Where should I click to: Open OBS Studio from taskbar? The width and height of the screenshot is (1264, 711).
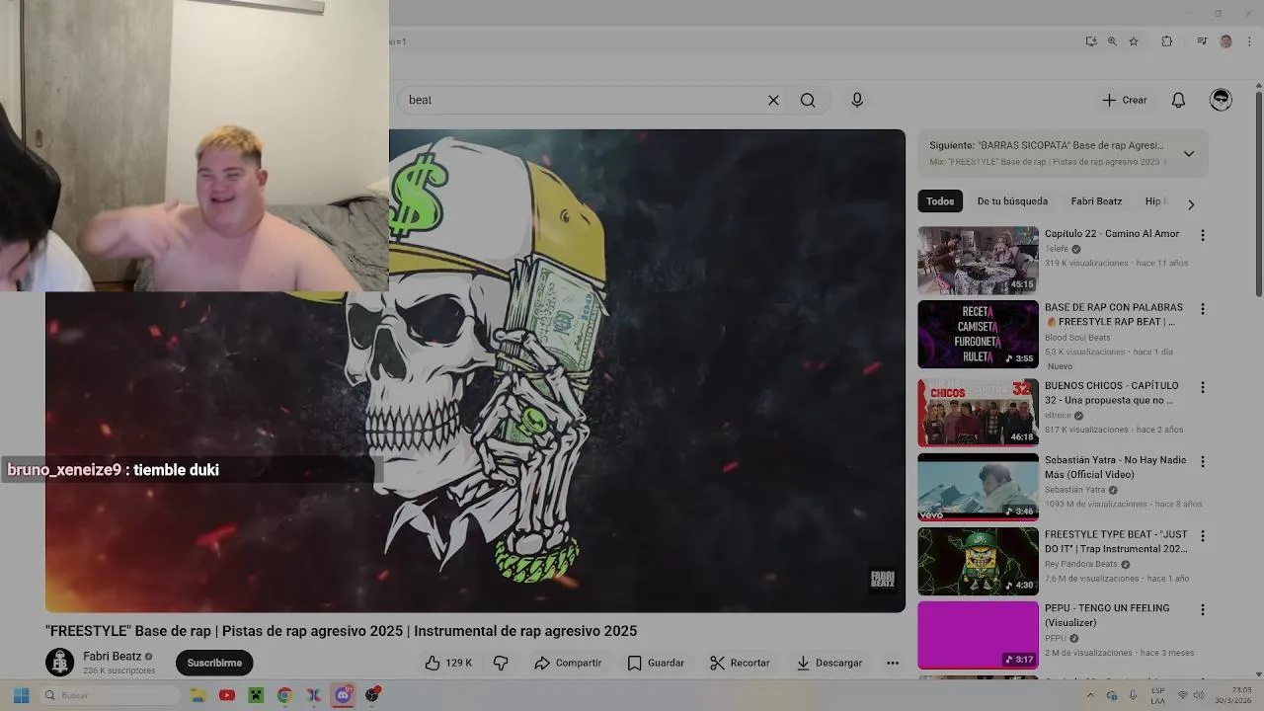coord(372,695)
